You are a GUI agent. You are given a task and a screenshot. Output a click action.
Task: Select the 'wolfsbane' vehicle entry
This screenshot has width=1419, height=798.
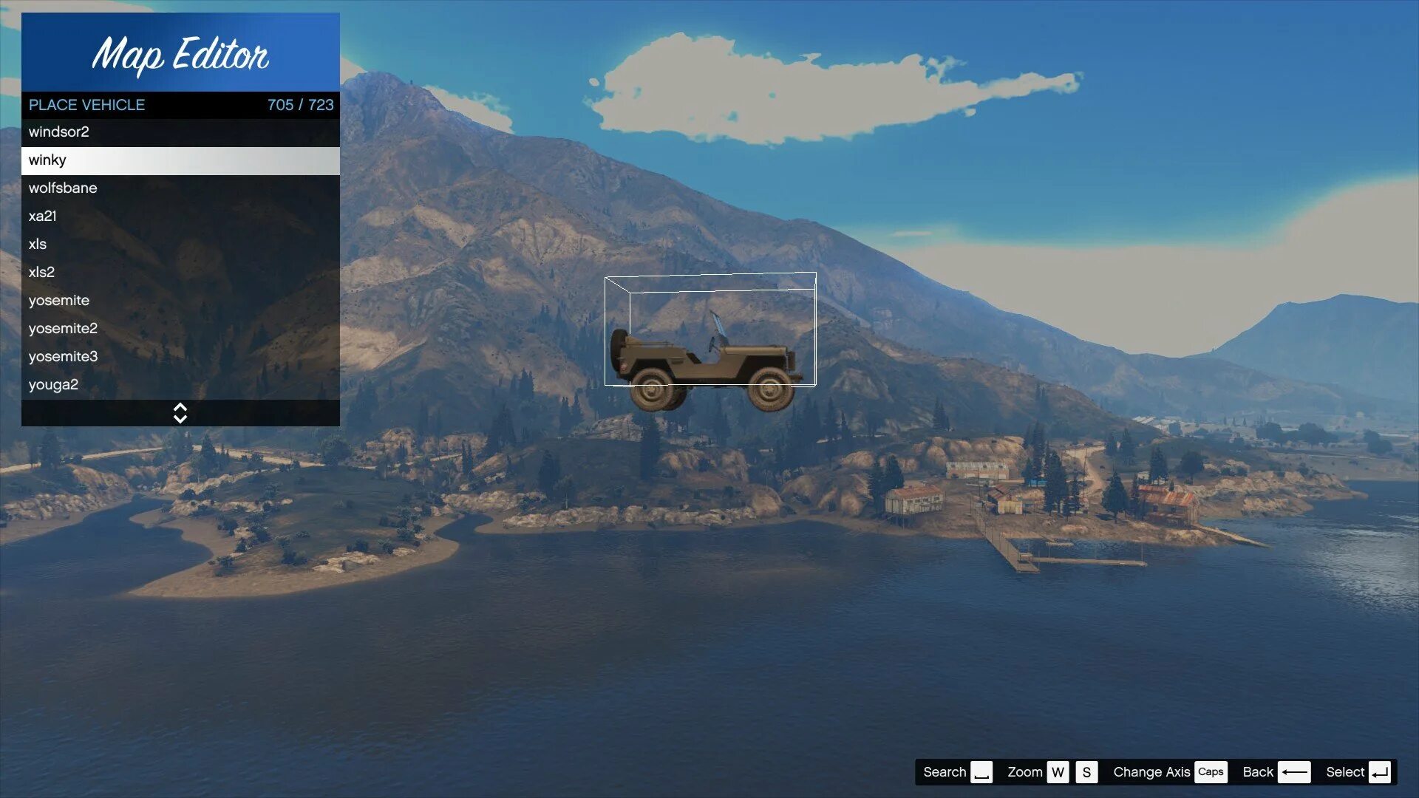click(x=180, y=188)
